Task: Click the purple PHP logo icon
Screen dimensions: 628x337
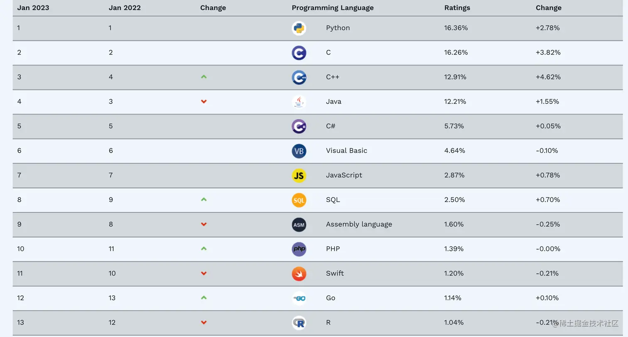Action: (299, 249)
